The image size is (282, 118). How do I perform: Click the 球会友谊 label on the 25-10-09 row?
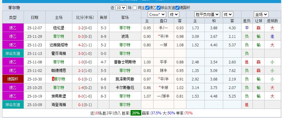(13, 105)
